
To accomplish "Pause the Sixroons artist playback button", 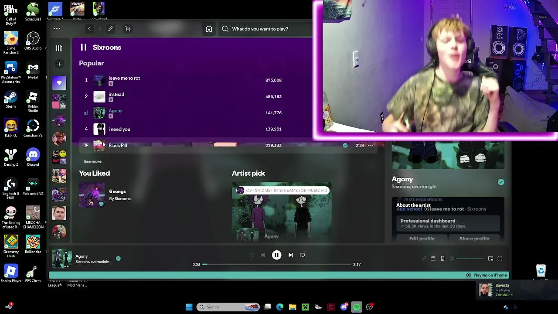I will coord(84,48).
